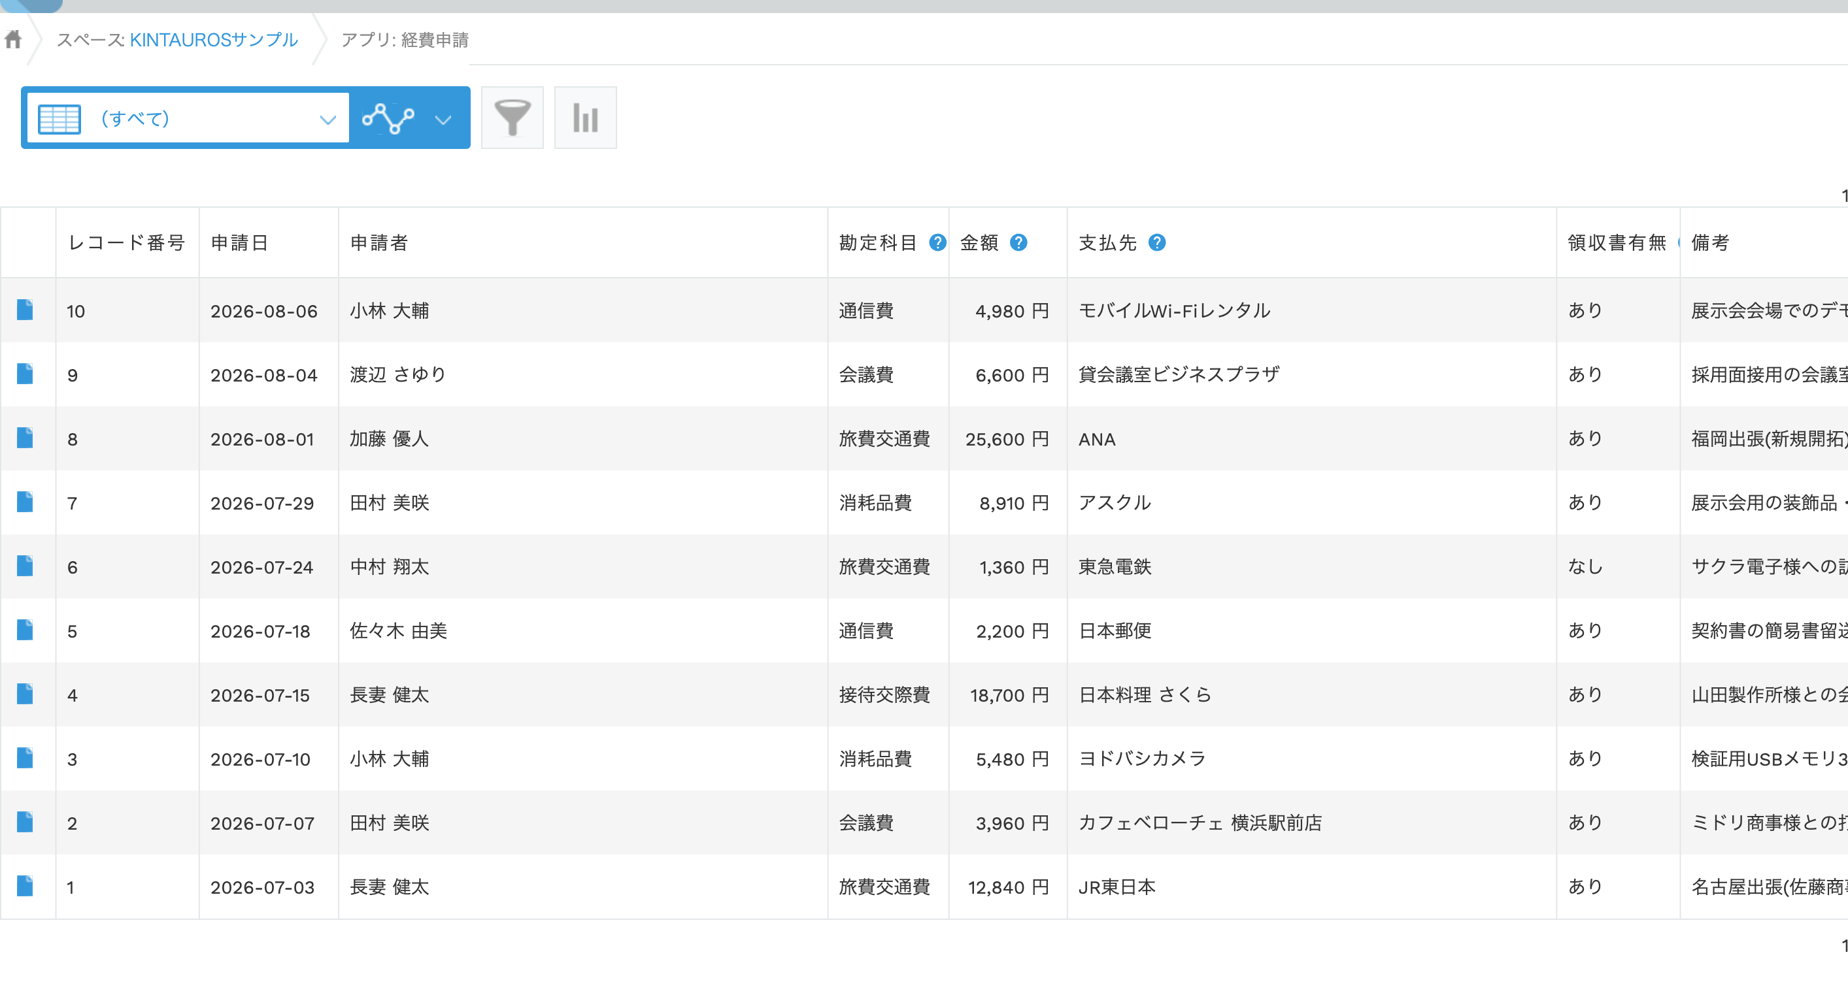The height and width of the screenshot is (993, 1848).
Task: Click applicant 加藤 優人
Action: pyautogui.click(x=390, y=438)
